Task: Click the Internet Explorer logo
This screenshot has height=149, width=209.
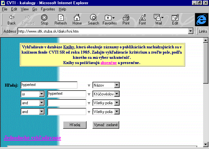Action: pyautogui.click(x=201, y=20)
